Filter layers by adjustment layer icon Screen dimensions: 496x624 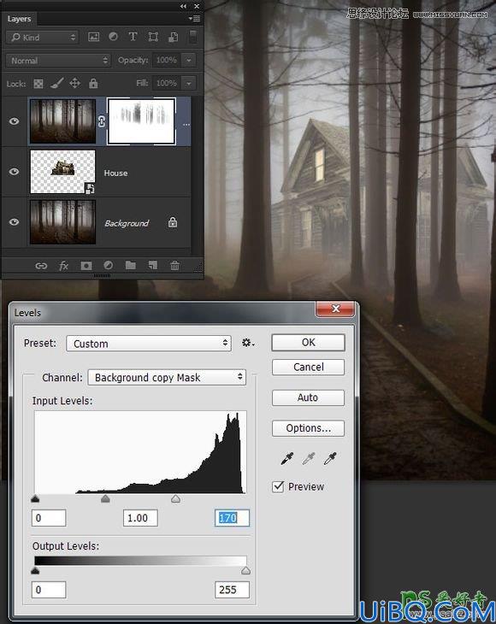[x=113, y=37]
